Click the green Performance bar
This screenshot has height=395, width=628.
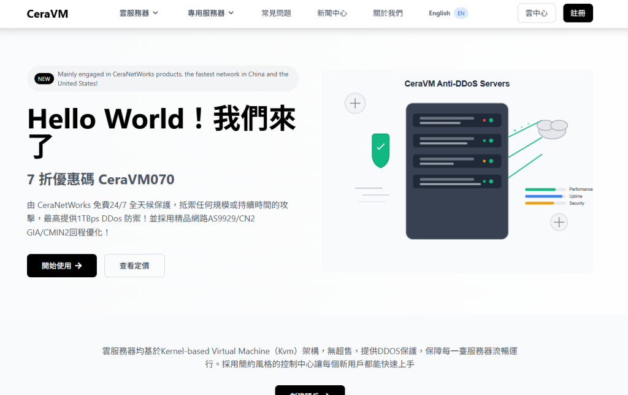pyautogui.click(x=540, y=190)
